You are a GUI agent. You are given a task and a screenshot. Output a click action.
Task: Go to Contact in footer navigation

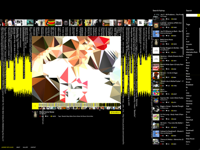click(x=33, y=147)
